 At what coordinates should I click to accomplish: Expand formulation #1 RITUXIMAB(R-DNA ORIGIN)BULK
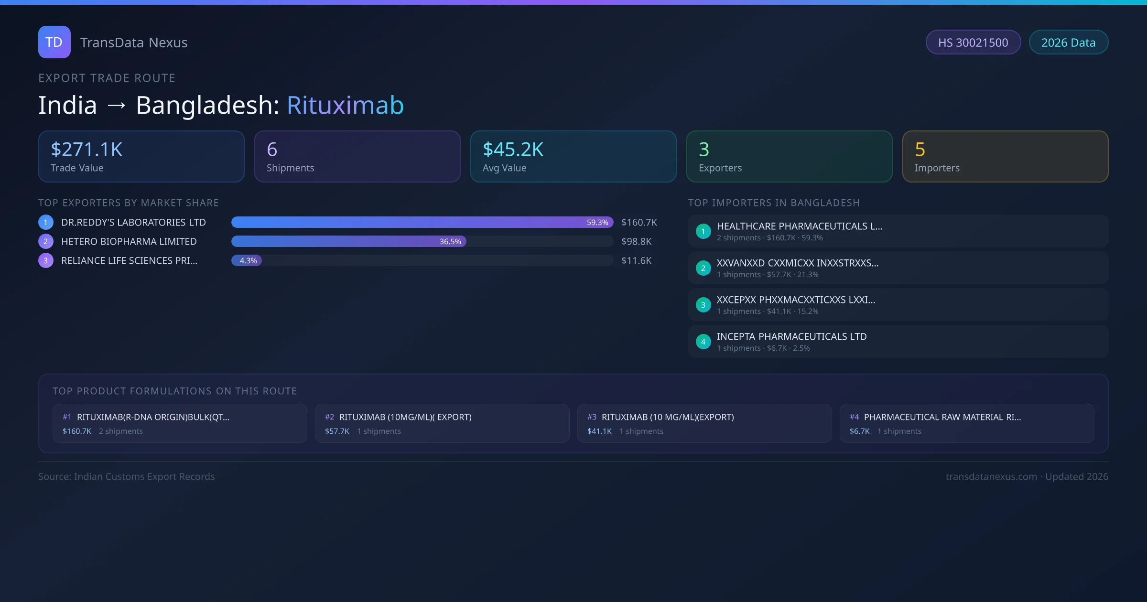point(180,423)
